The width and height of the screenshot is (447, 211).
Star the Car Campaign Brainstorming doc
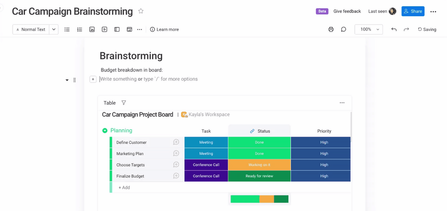click(x=141, y=11)
